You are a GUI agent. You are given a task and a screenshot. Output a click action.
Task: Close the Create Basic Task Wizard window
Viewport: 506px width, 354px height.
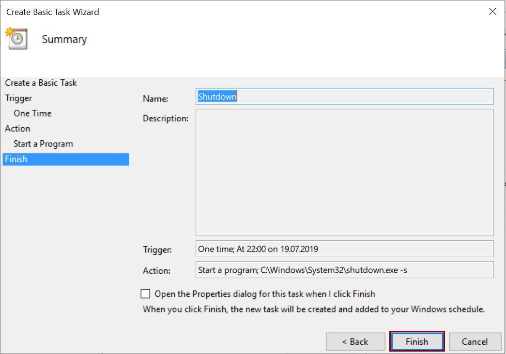coord(492,12)
